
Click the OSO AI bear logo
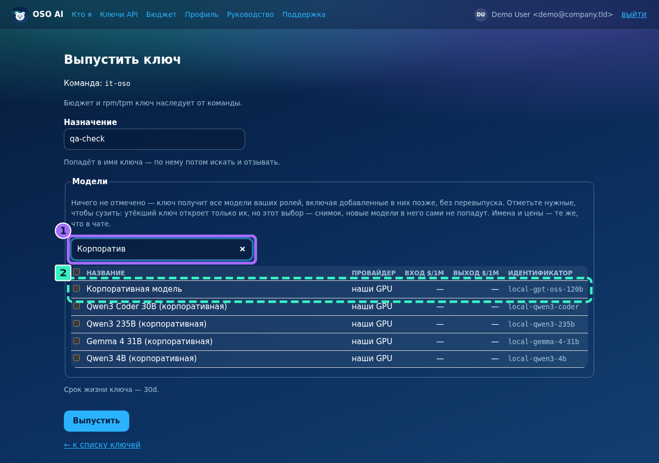click(20, 14)
